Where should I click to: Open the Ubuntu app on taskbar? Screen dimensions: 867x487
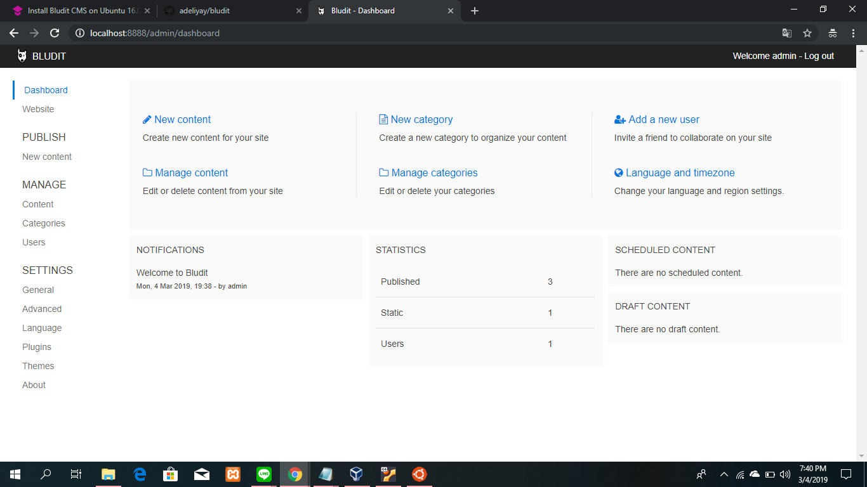[x=419, y=474]
